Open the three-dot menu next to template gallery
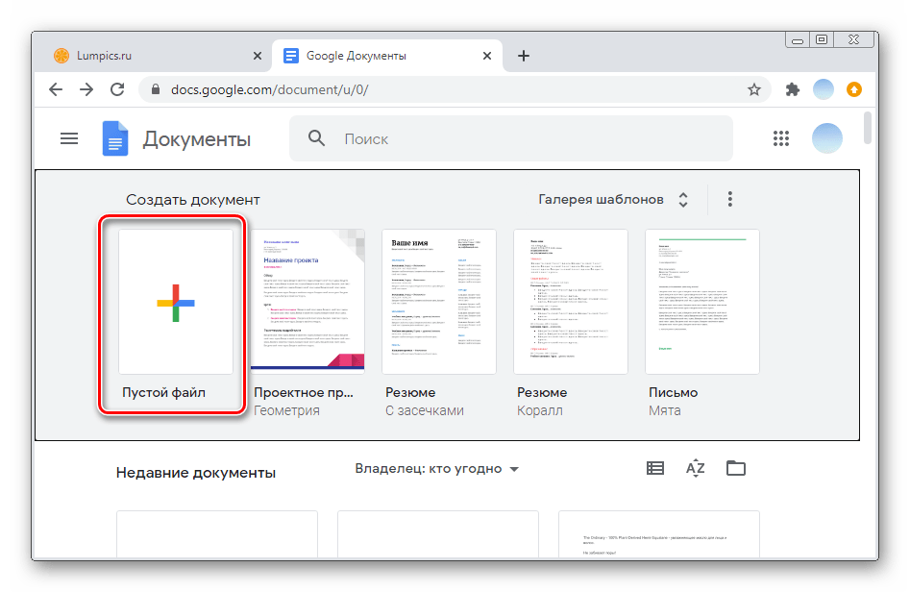 click(730, 199)
